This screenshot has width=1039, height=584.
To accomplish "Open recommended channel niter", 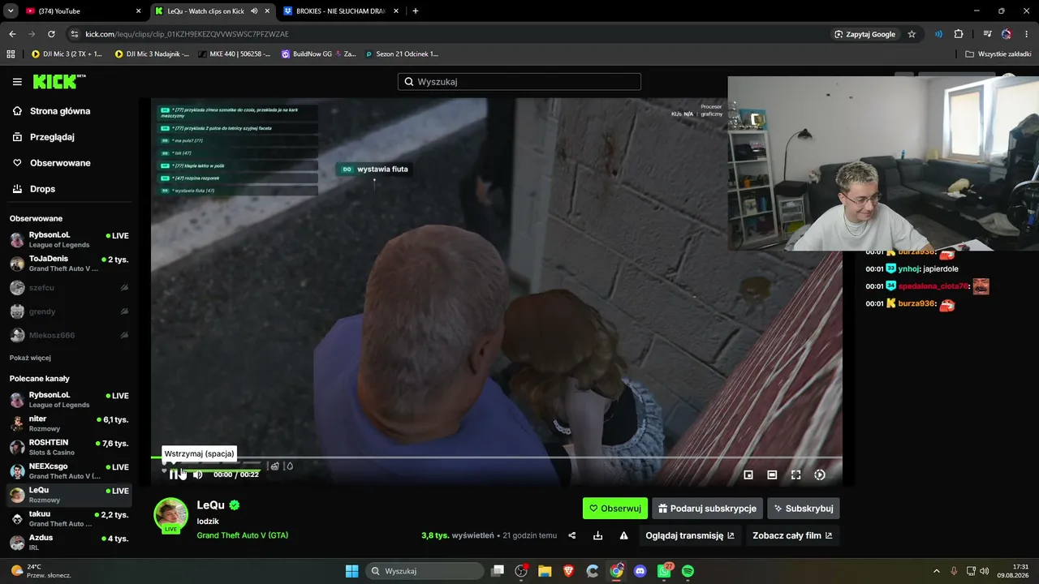I will [69, 423].
